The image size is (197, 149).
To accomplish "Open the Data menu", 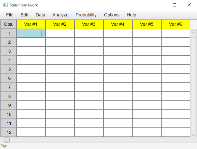I will point(40,15).
